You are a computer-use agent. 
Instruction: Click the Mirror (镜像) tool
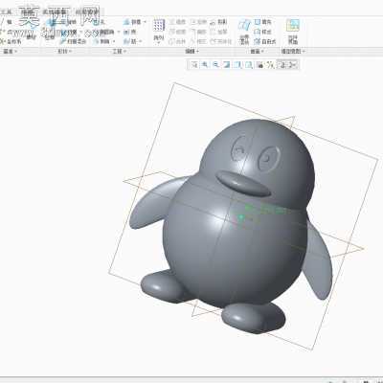(176, 22)
